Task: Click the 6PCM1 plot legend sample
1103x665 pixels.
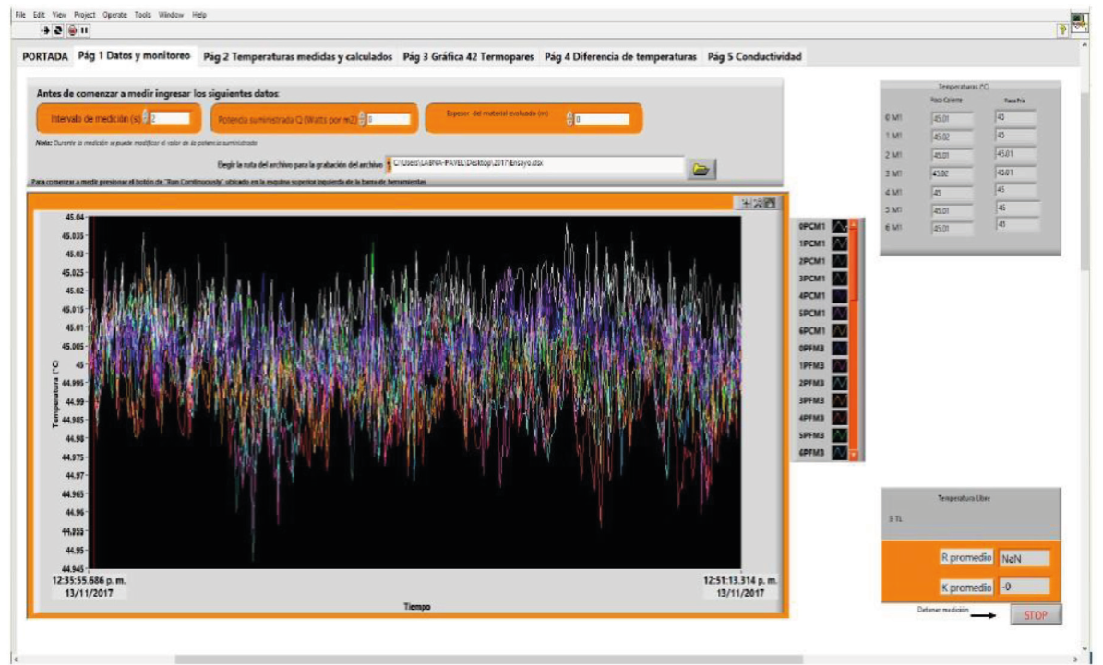Action: (840, 330)
